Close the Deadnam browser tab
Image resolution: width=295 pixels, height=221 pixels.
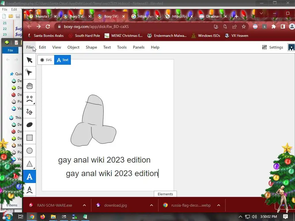tap(225, 16)
